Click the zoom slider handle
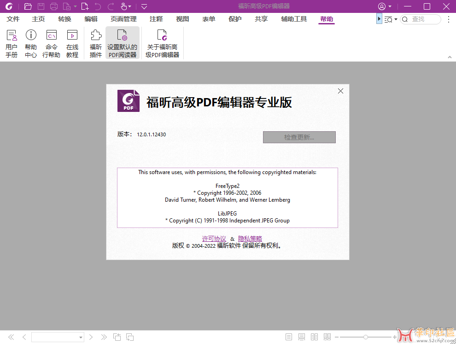Image resolution: width=456 pixels, height=344 pixels. 366,337
